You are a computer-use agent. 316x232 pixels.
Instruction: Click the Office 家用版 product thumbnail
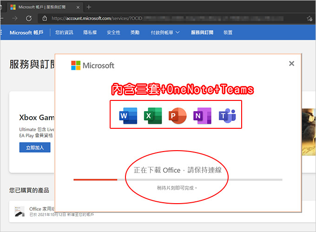(x=20, y=211)
